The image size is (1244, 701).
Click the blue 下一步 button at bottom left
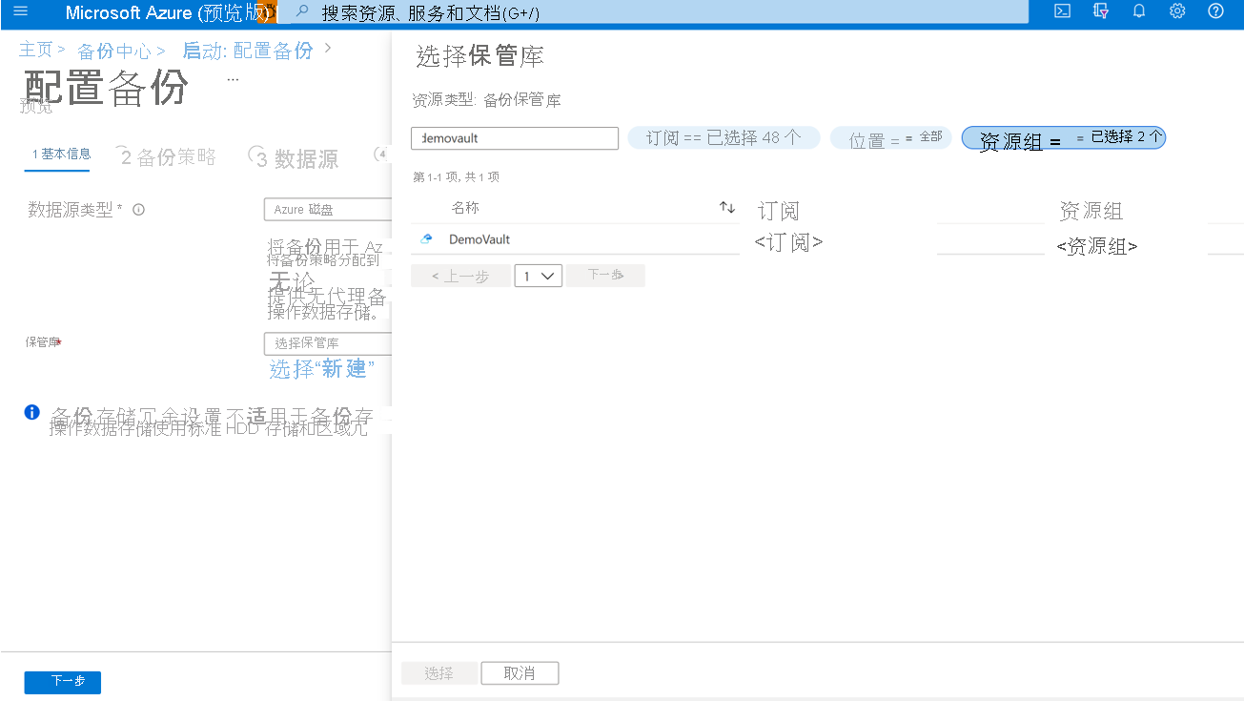click(x=63, y=681)
